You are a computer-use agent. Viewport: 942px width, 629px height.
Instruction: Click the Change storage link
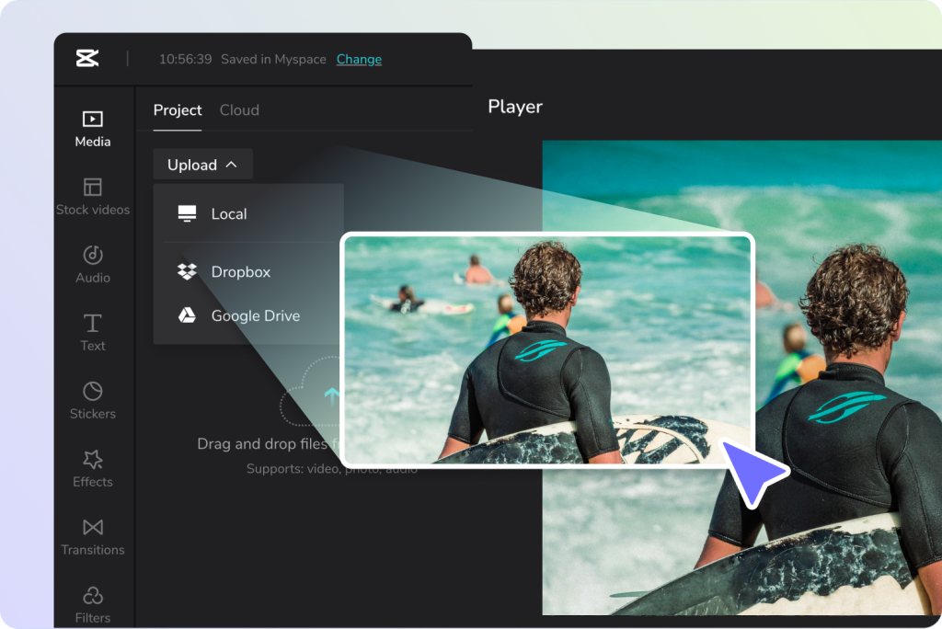click(x=359, y=59)
